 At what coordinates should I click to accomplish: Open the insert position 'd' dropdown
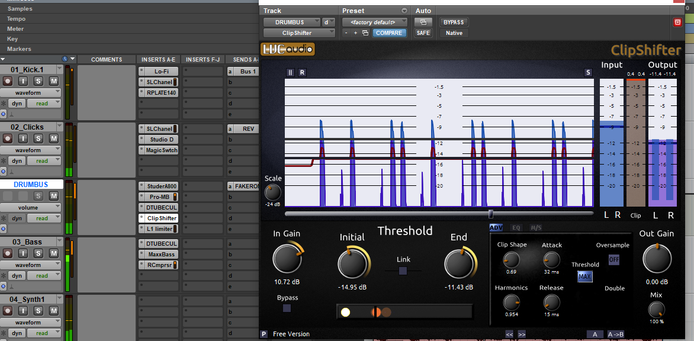click(x=329, y=22)
